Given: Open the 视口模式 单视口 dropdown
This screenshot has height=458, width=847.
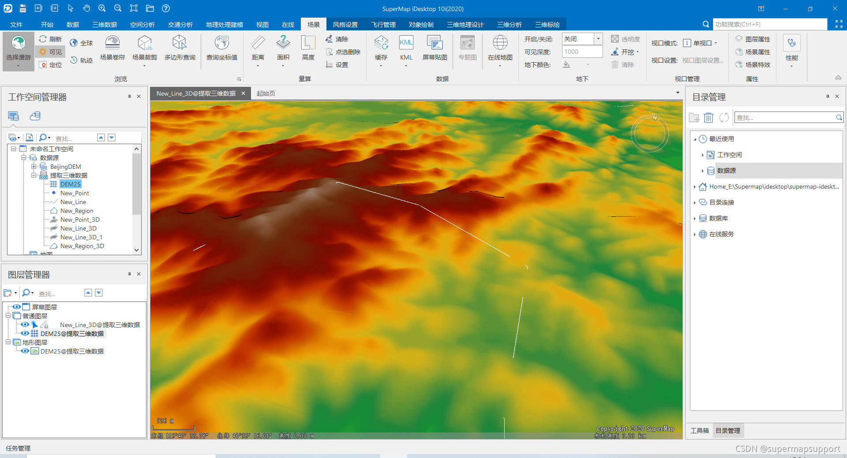Looking at the screenshot, I should (x=700, y=43).
